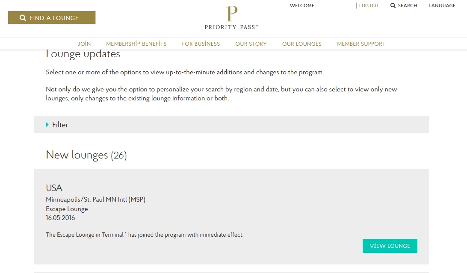This screenshot has height=273, width=467.
Task: Click the Welcome text in the header
Action: tap(302, 6)
